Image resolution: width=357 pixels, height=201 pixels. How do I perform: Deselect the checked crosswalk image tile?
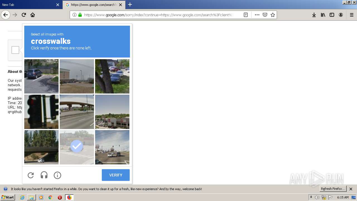77,147
